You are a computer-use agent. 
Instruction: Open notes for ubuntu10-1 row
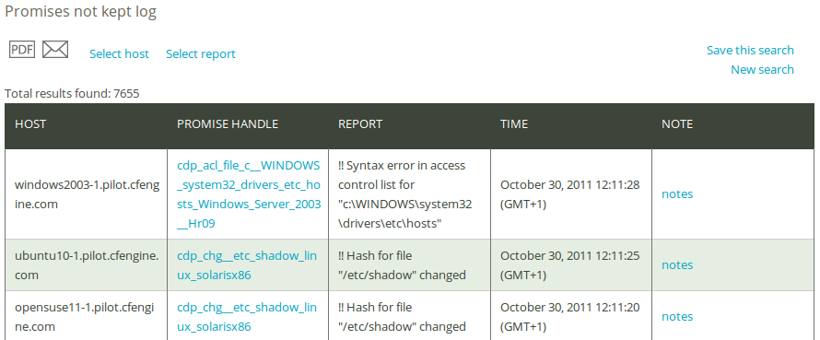tap(677, 264)
